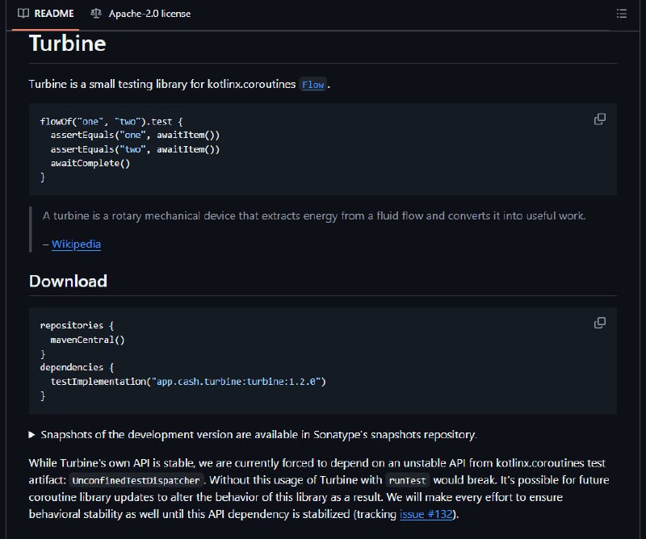Click the flowOf("one", "two").test line
Viewport: 646px width, 539px height.
[x=111, y=122]
